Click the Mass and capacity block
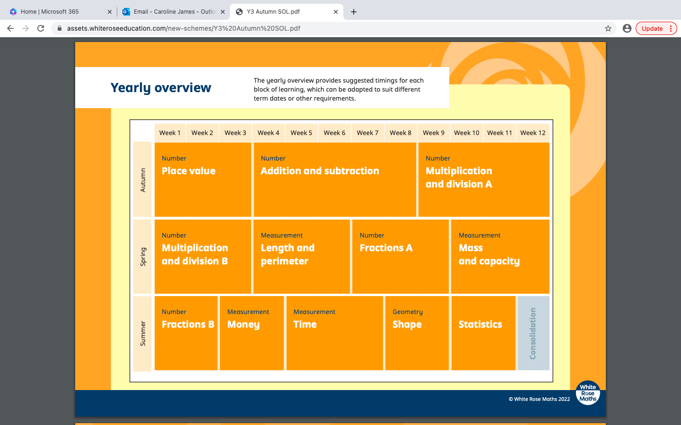 pos(500,256)
